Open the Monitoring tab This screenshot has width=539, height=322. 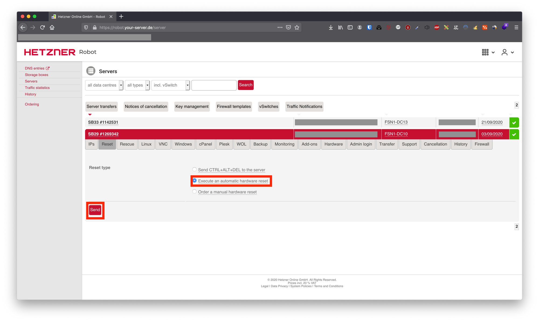285,144
